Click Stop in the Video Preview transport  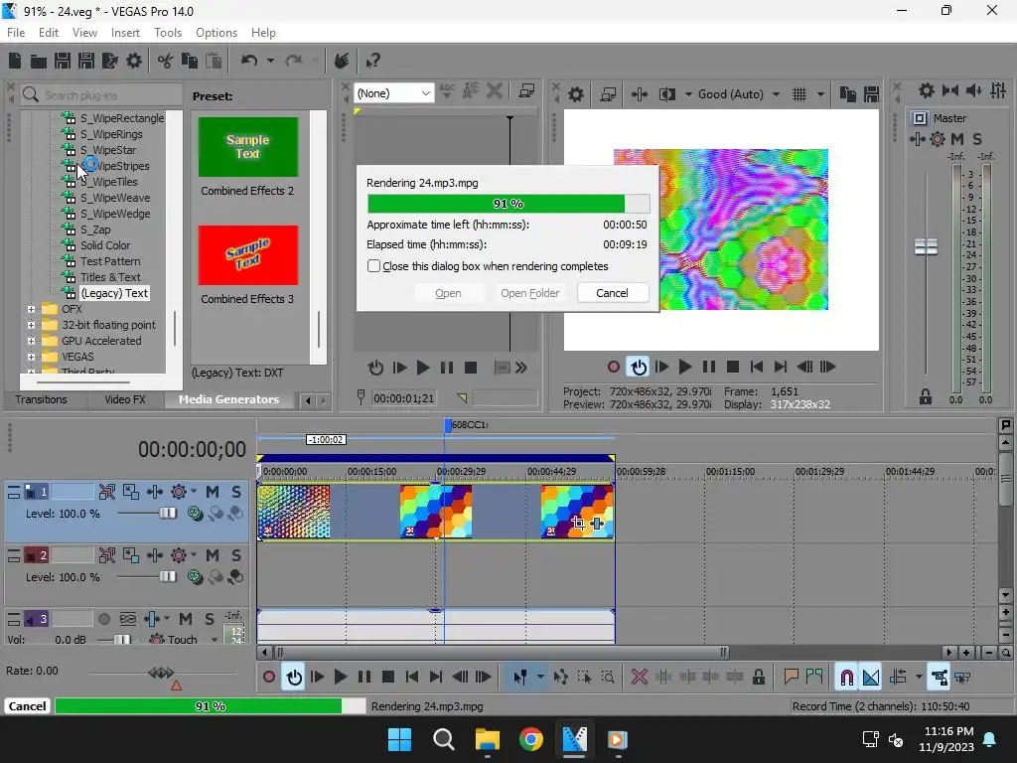[x=733, y=367]
